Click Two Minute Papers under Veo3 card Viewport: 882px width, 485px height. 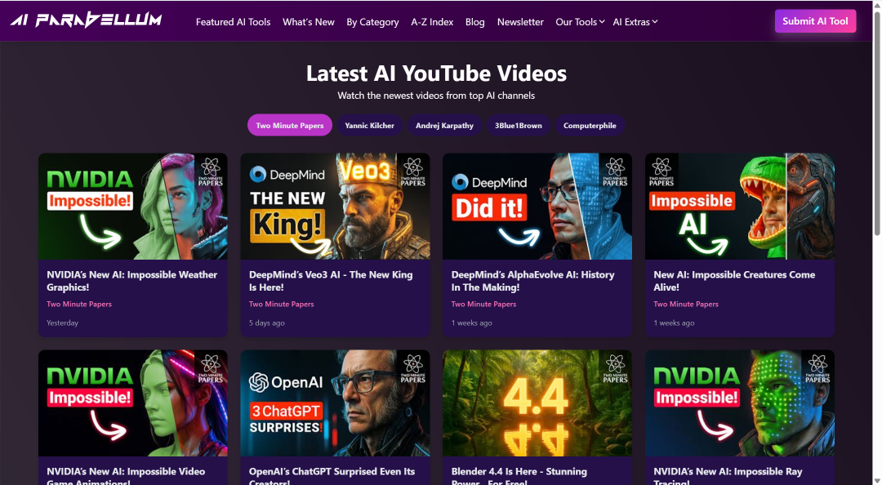281,304
